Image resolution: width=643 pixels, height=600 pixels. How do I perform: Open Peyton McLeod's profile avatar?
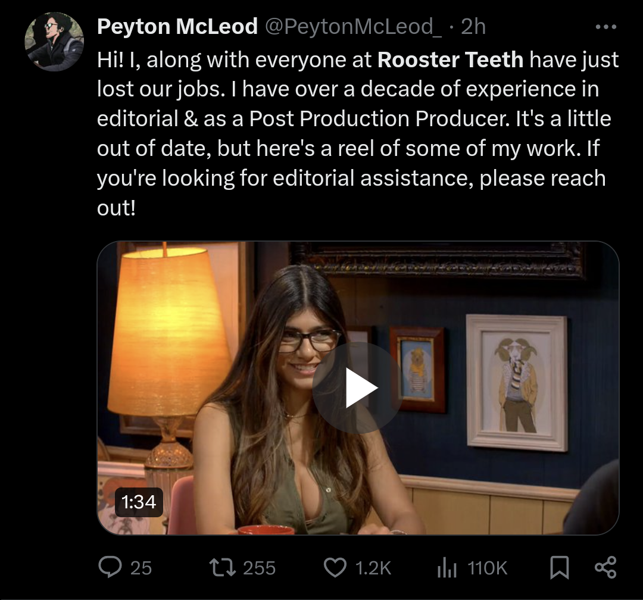(x=55, y=42)
